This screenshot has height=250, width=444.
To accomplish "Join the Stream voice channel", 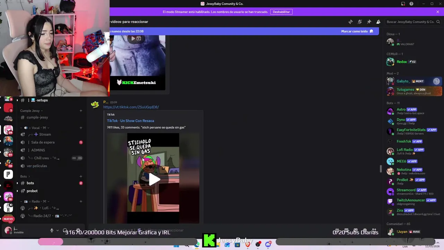I will coord(51,134).
